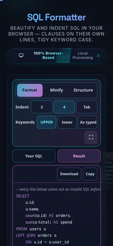Click the line 'sum(o.total) AS spend'
The width and height of the screenshot is (113, 246).
click(x=49, y=222)
